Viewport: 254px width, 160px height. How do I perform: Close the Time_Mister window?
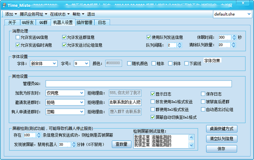click(x=243, y=3)
